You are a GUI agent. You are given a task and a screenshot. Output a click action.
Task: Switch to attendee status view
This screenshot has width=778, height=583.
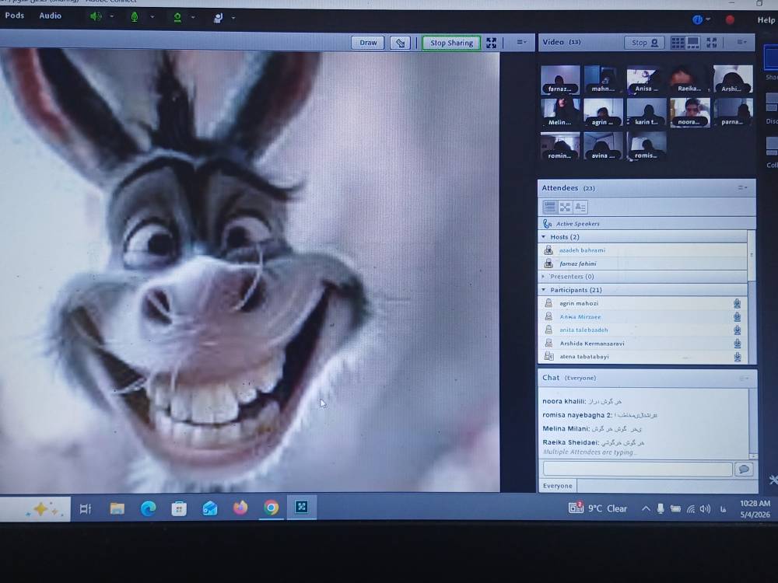580,207
